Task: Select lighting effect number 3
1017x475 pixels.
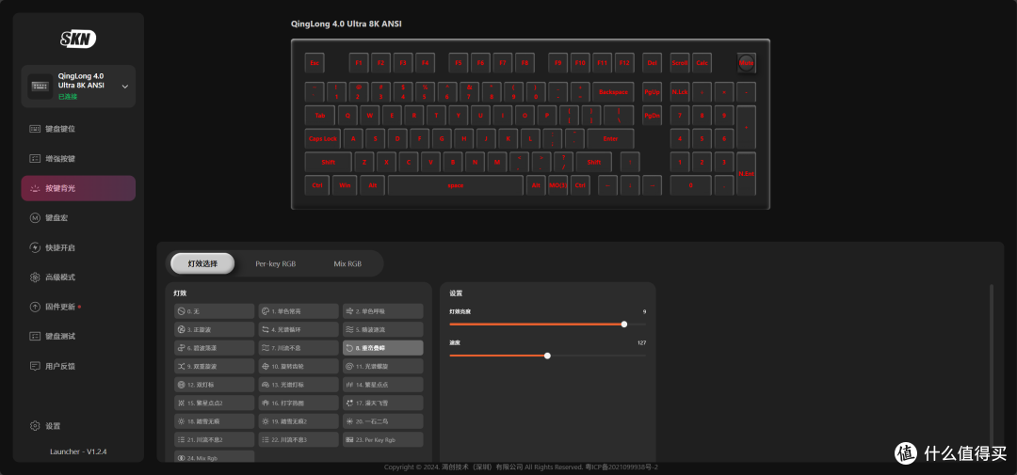Action: 214,329
